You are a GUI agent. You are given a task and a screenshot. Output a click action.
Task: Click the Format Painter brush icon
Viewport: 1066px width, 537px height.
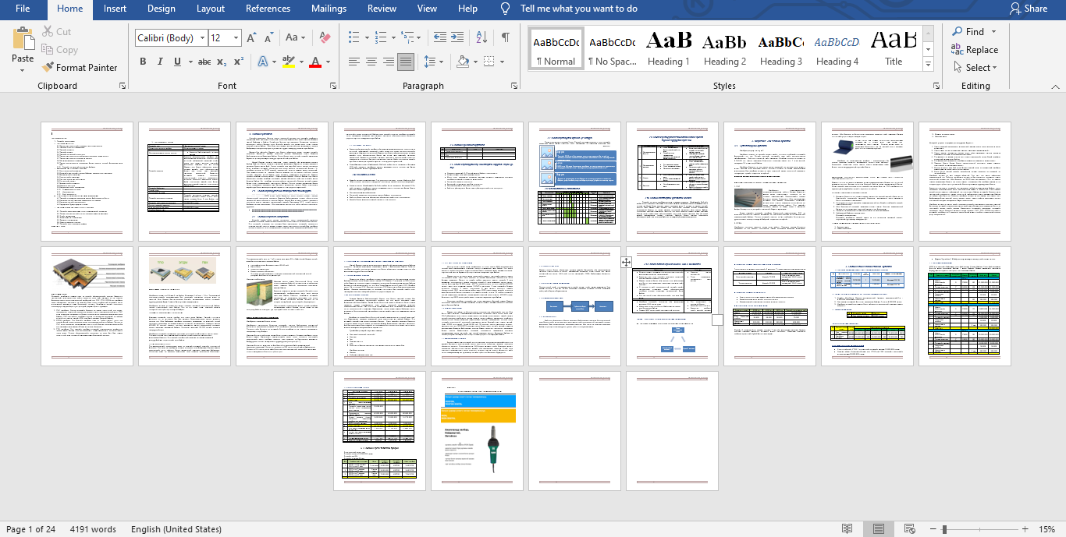(48, 68)
